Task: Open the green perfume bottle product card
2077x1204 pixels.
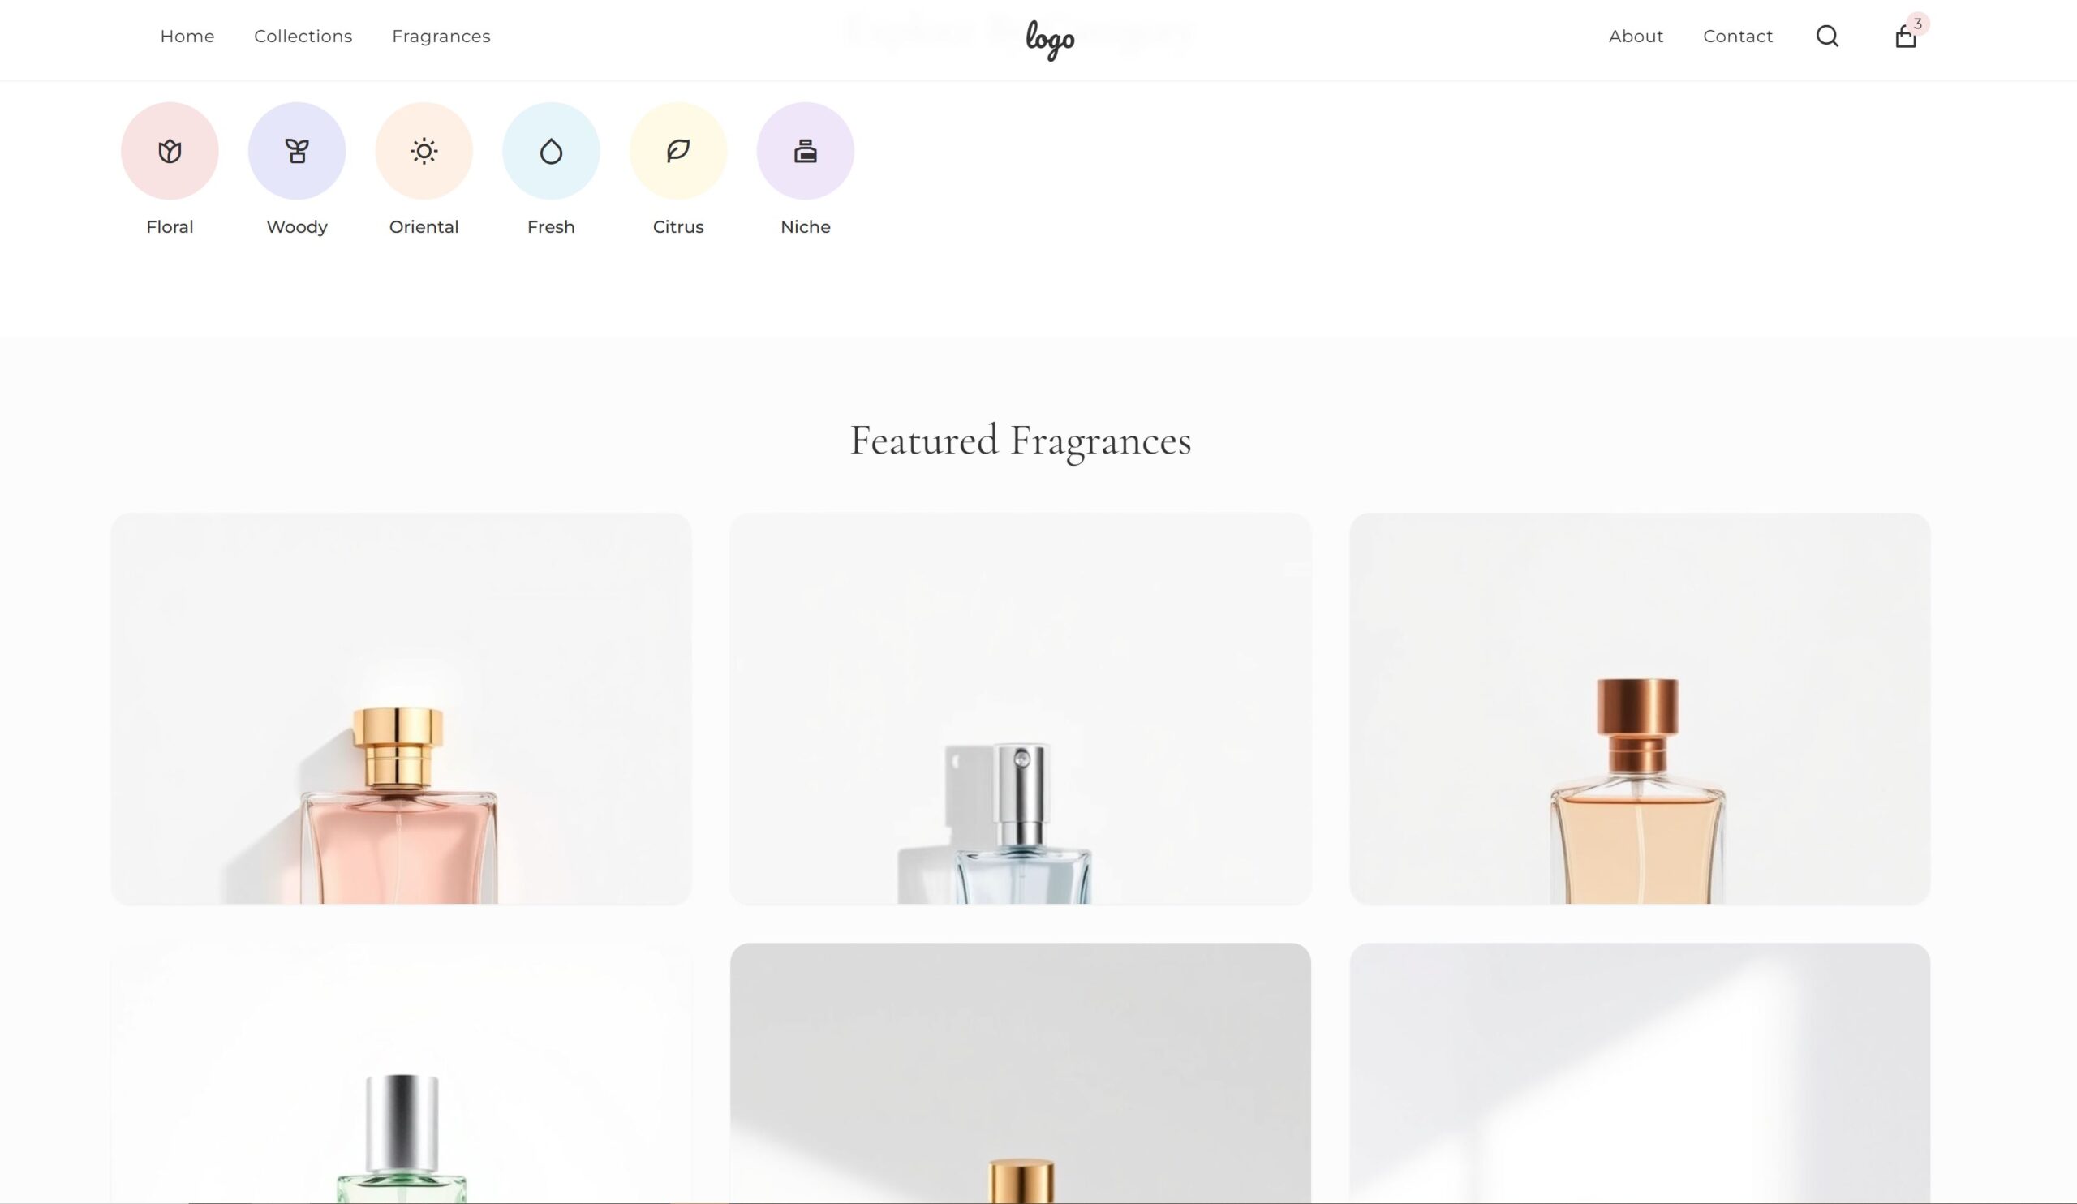Action: [402, 1073]
